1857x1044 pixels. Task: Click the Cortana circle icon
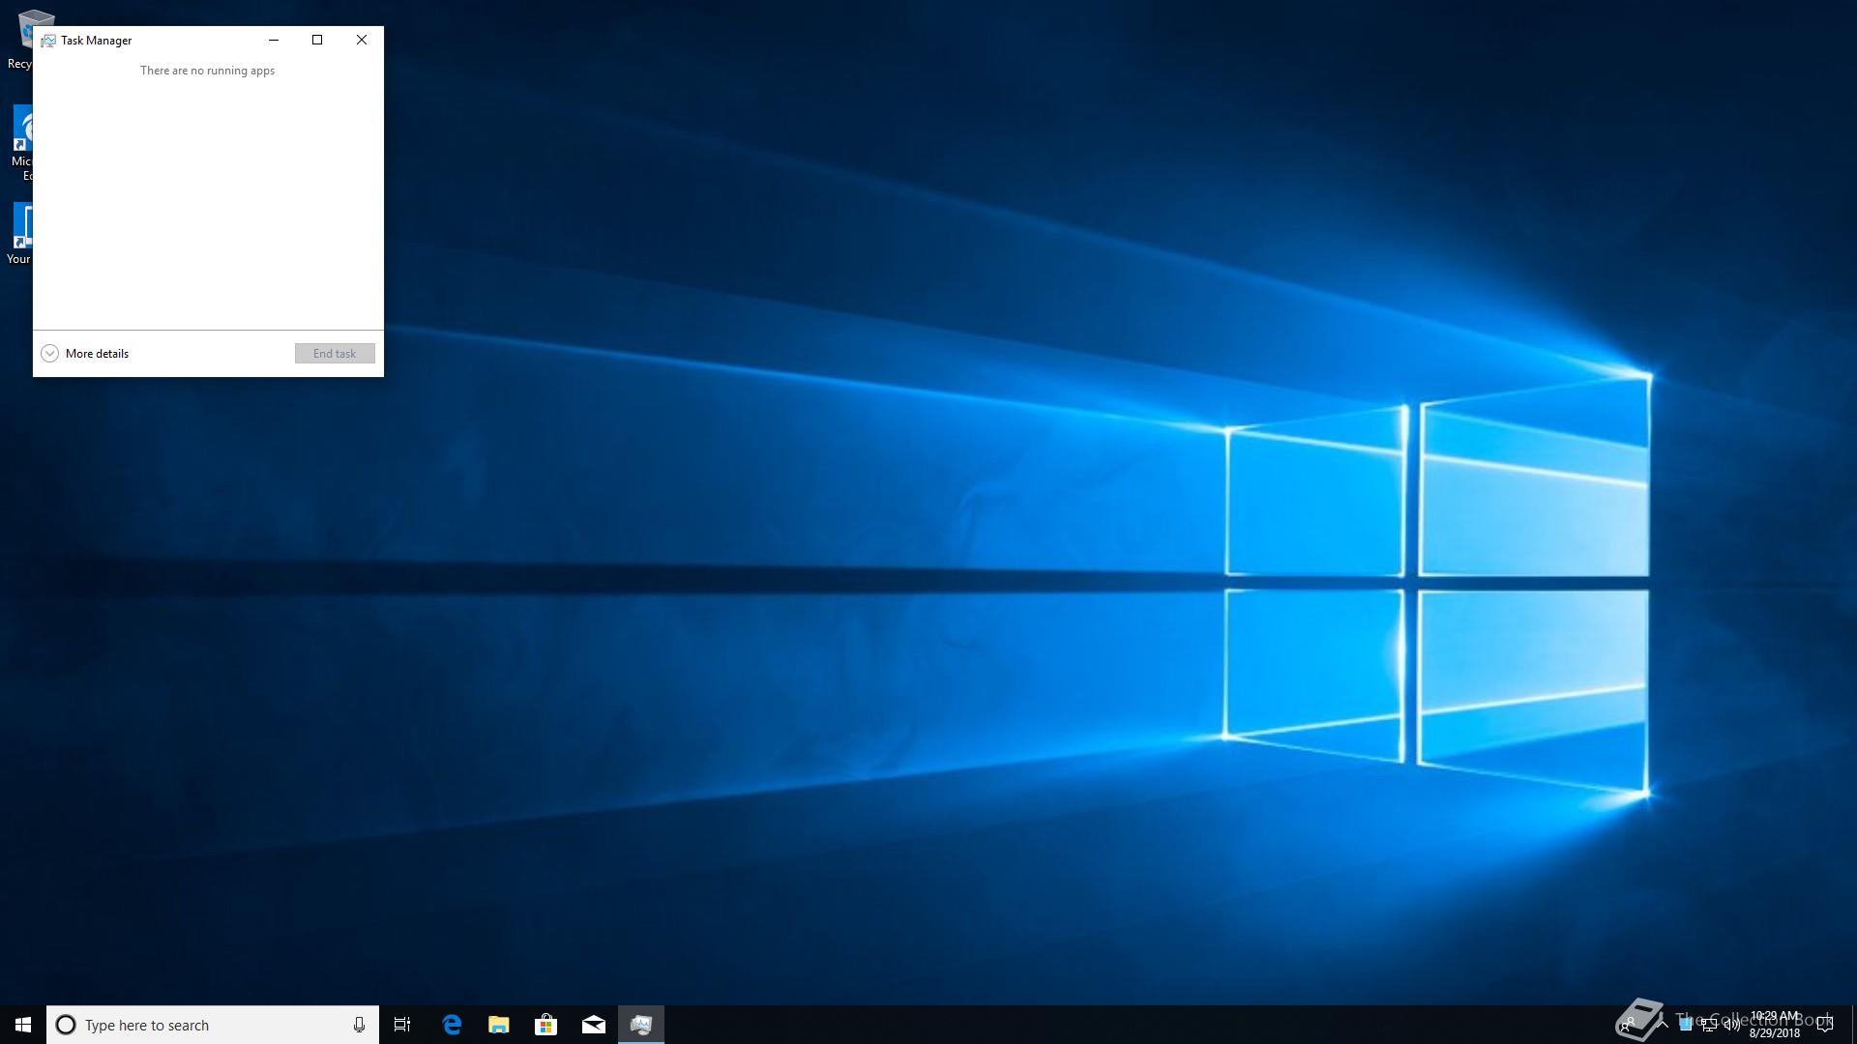pos(66,1025)
